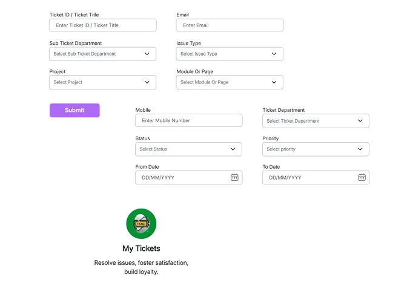Open the From Date calendar icon
The image size is (410, 289).
(x=234, y=177)
